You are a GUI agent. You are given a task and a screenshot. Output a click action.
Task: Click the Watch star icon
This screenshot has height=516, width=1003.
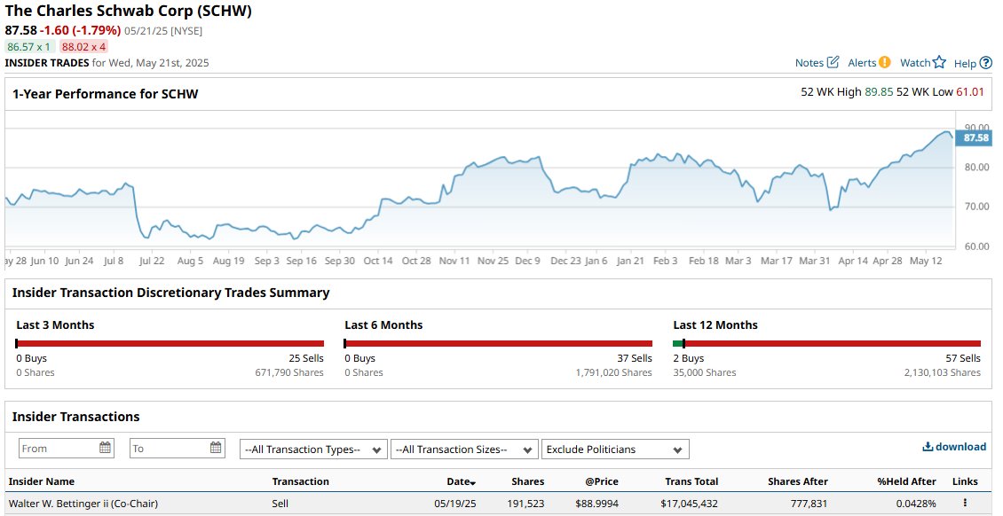tap(939, 62)
